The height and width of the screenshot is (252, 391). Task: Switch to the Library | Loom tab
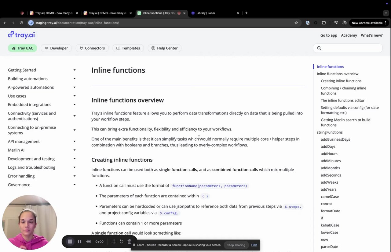206,13
